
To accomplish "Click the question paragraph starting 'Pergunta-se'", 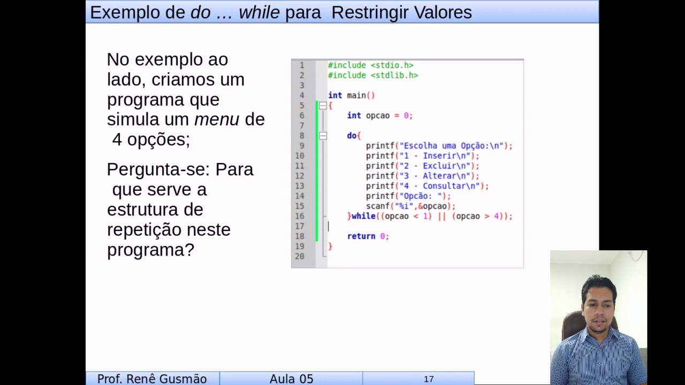I will [x=180, y=210].
